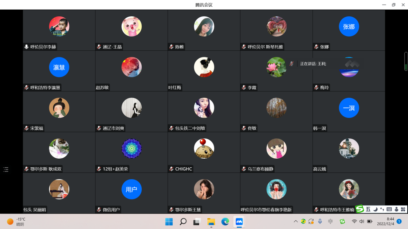Click the microphone icon in system tray

click(320, 221)
